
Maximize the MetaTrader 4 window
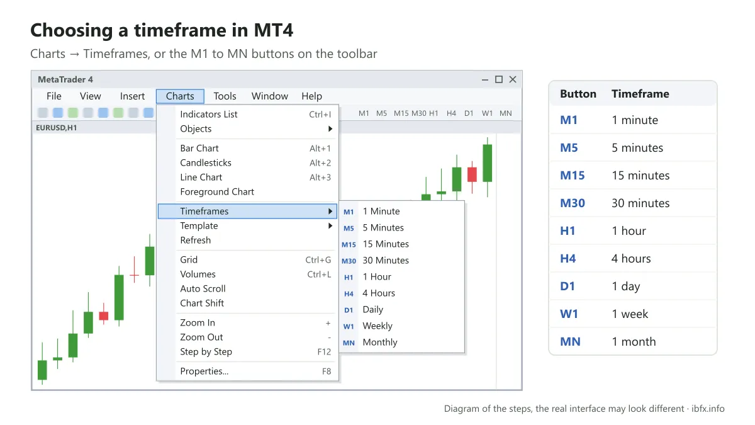click(499, 79)
